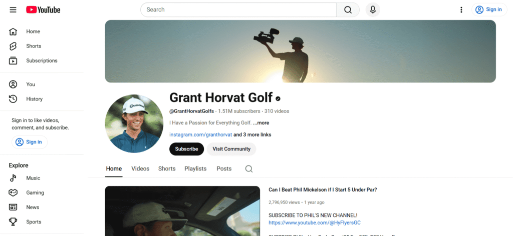Go to the YouTube logo home
The image size is (513, 236).
43,10
